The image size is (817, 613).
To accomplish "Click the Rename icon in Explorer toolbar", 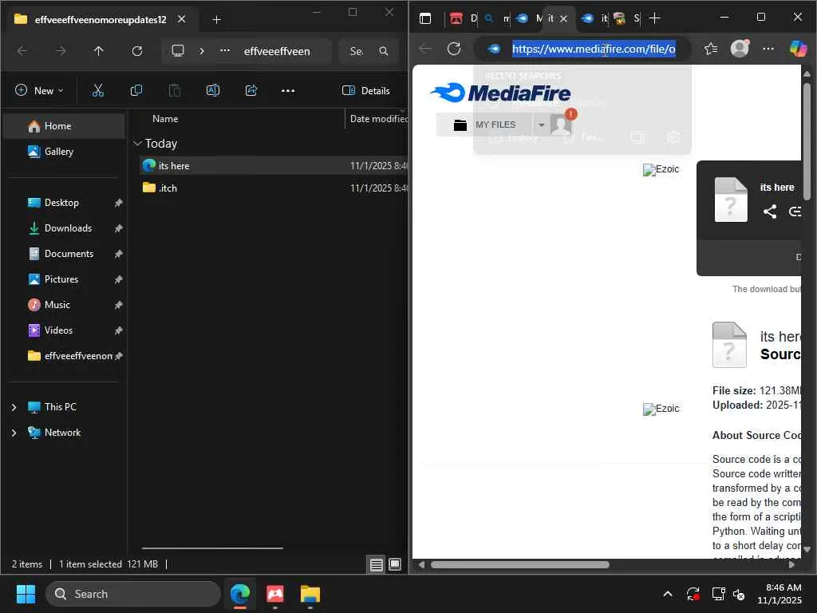I will pyautogui.click(x=212, y=91).
